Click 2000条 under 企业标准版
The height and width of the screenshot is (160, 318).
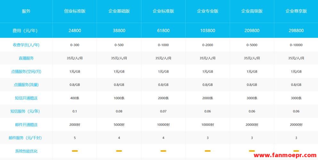pyautogui.click(x=163, y=98)
